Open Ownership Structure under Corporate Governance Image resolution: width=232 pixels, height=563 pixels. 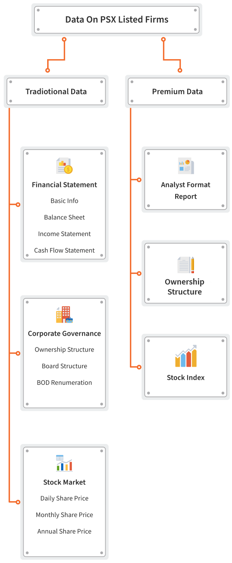point(64,350)
